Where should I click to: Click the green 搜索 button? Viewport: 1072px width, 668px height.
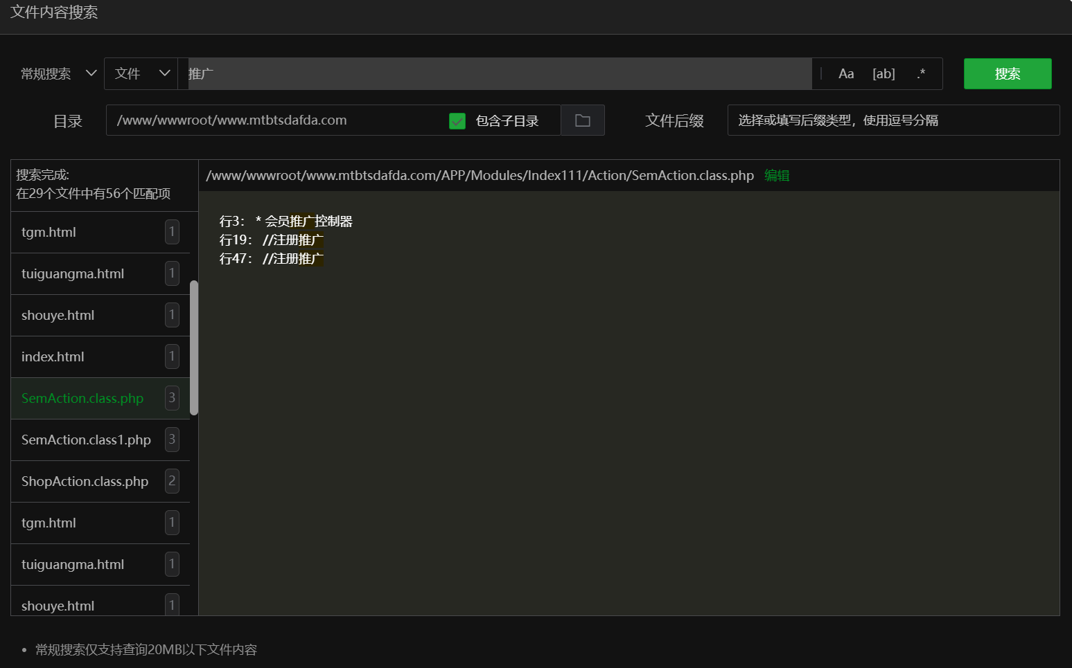point(1007,74)
